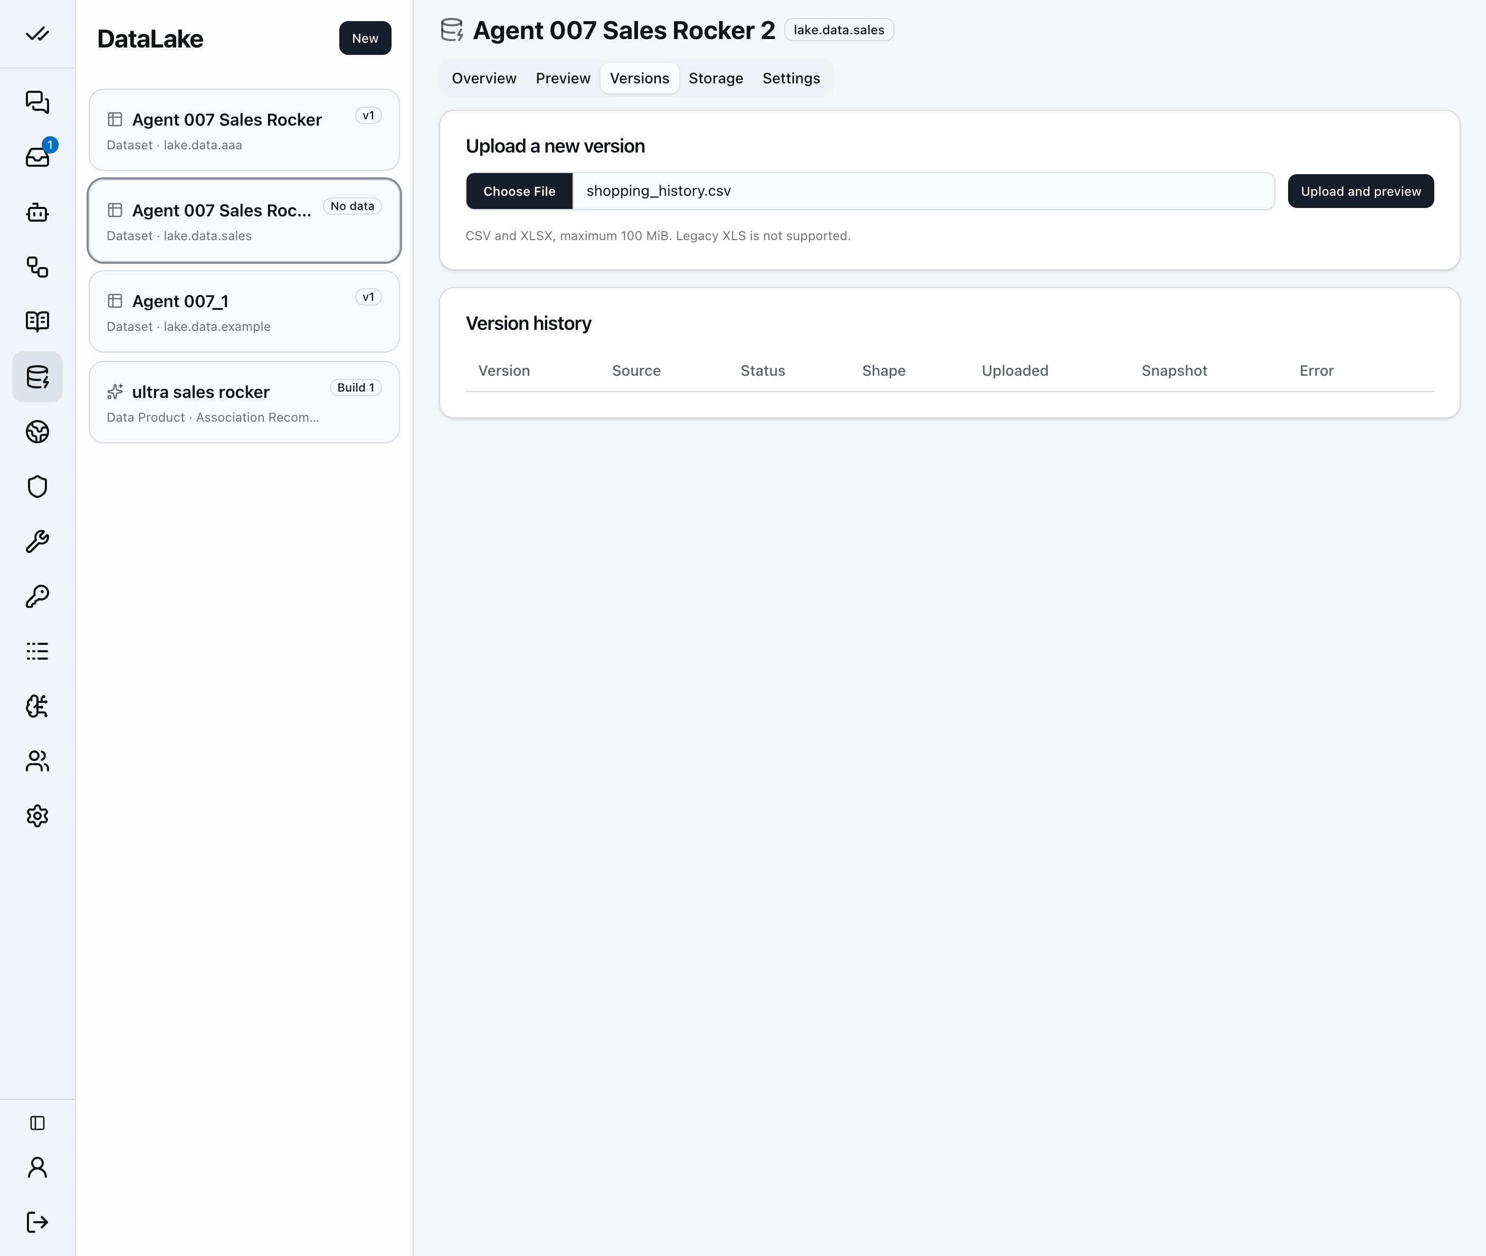1486x1256 pixels.
Task: Switch to the Settings tab
Action: [x=791, y=78]
